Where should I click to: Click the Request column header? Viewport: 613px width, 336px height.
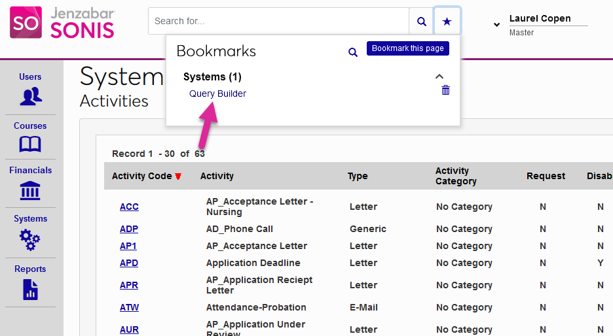point(546,176)
